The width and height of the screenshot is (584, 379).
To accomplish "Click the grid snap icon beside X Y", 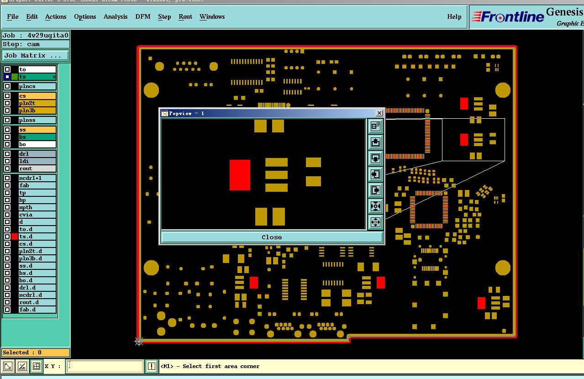I will click(x=36, y=366).
